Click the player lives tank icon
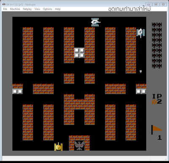This screenshot has height=163, width=169. (154, 102)
